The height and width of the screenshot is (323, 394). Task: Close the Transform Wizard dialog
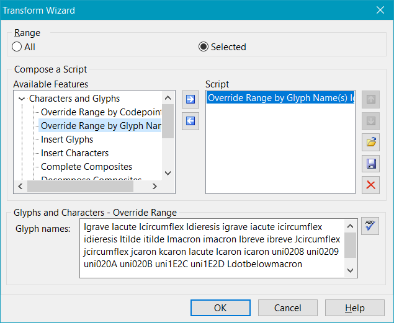pos(380,10)
